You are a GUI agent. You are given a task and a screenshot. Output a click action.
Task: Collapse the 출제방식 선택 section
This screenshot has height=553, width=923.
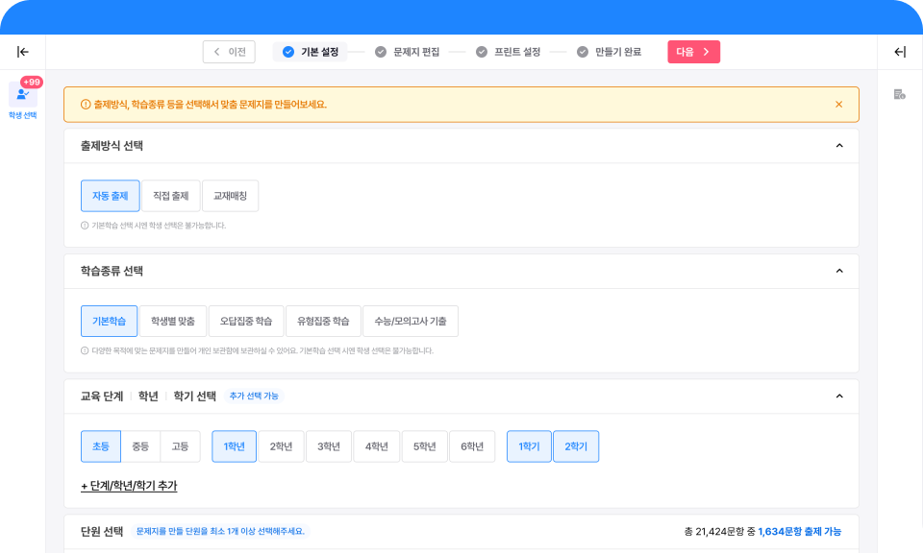[838, 146]
